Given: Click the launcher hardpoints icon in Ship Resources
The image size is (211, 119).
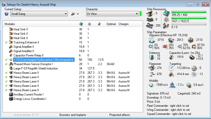Looking at the screenshot, I should (150, 19).
